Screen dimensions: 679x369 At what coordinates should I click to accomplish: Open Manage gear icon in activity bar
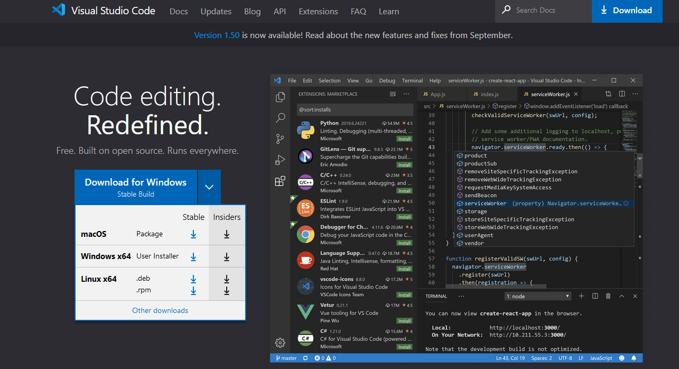pyautogui.click(x=281, y=343)
